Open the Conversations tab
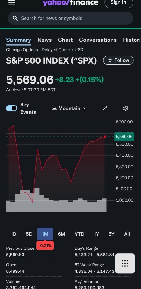 coord(98,40)
